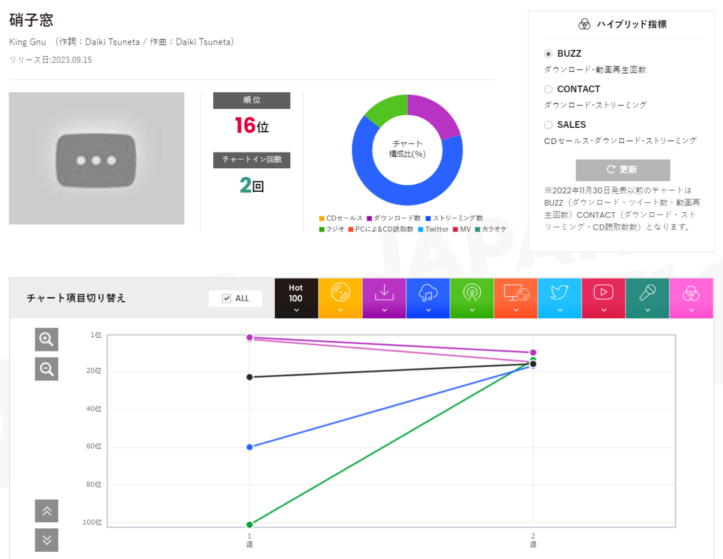This screenshot has height=559, width=723.
Task: Click the カラオケ legend entry
Action: click(x=490, y=229)
